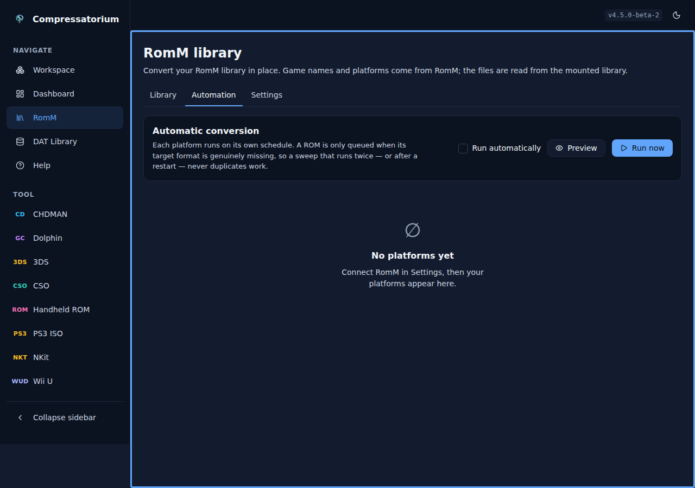Switch to the Library tab

click(x=163, y=95)
